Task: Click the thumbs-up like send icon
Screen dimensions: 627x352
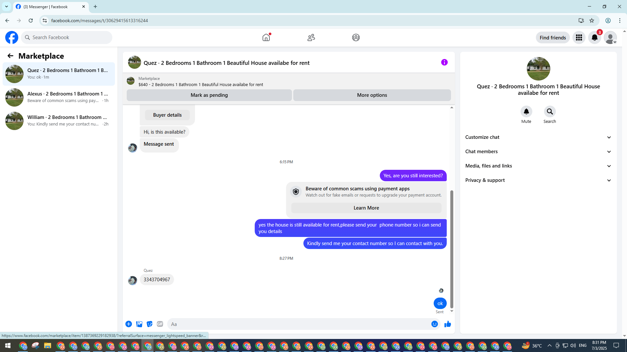Action: coord(447,324)
